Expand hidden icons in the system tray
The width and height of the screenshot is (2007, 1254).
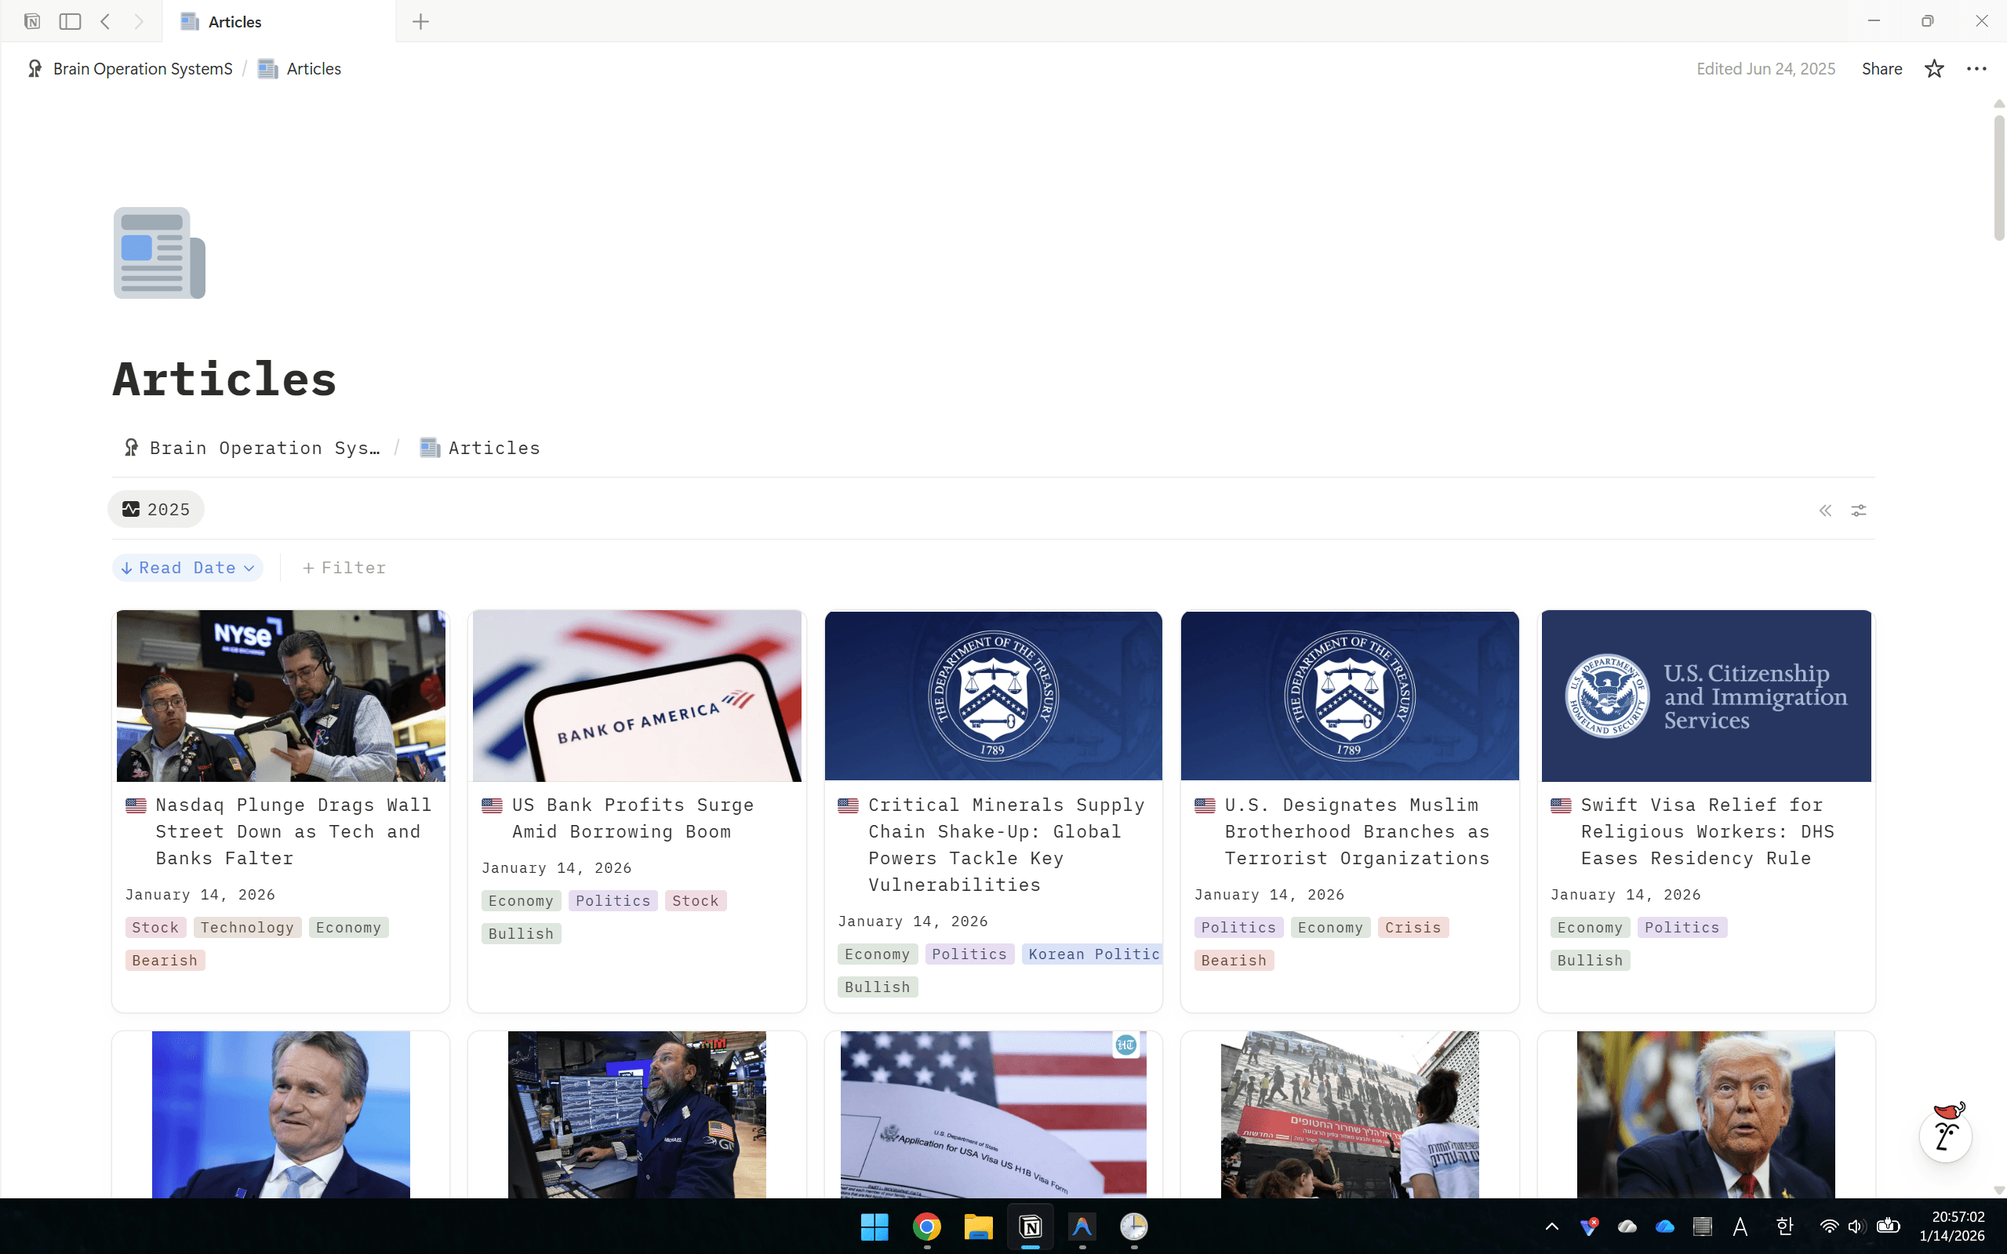point(1551,1227)
